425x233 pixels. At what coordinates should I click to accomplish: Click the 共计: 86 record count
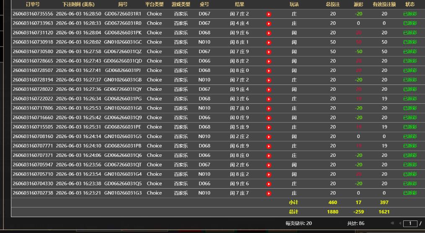click(x=355, y=223)
